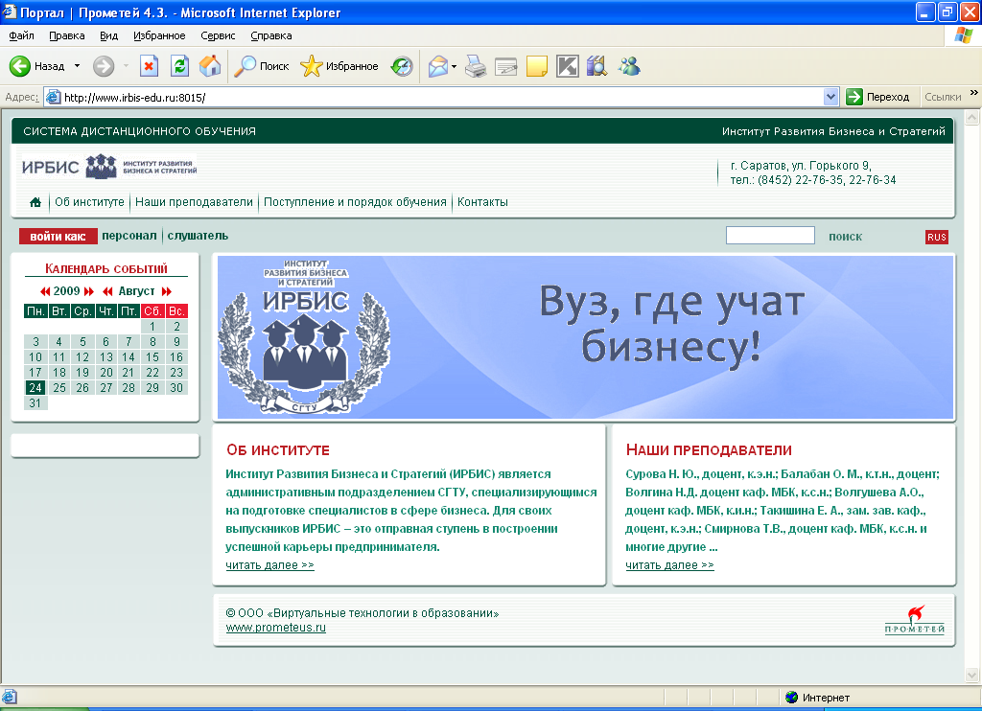982x711 pixels.
Task: Print the page with printer icon
Action: (476, 66)
